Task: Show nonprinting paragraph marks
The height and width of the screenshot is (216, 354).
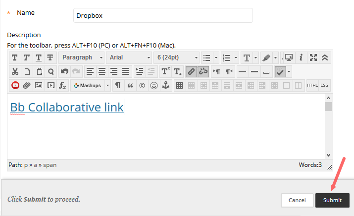Action: pos(118,85)
